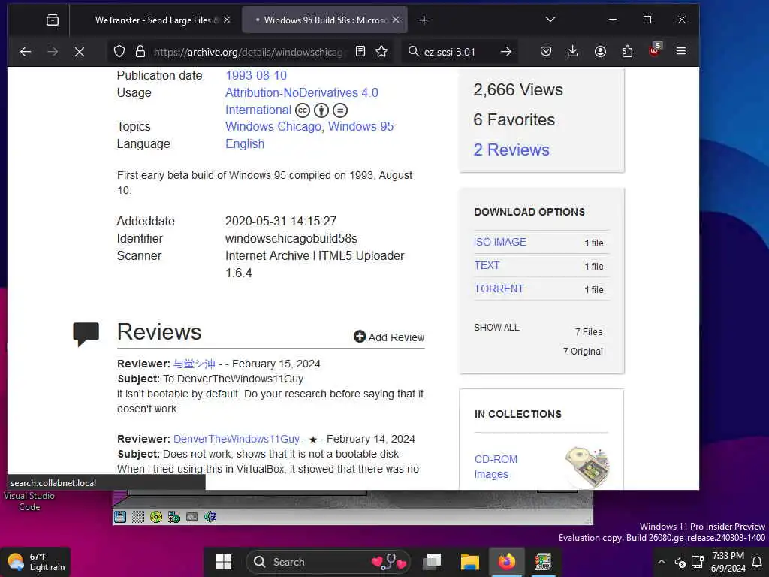769x577 pixels.
Task: Open Firefox account menu
Action: click(600, 52)
